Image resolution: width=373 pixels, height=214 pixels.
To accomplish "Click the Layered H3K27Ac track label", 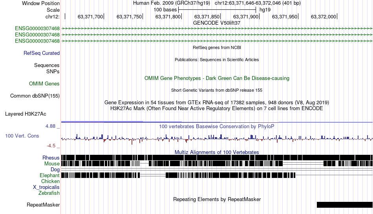I will coord(26,114).
